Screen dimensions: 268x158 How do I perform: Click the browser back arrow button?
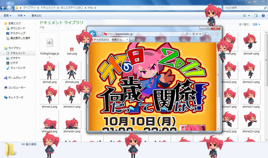click(93, 34)
